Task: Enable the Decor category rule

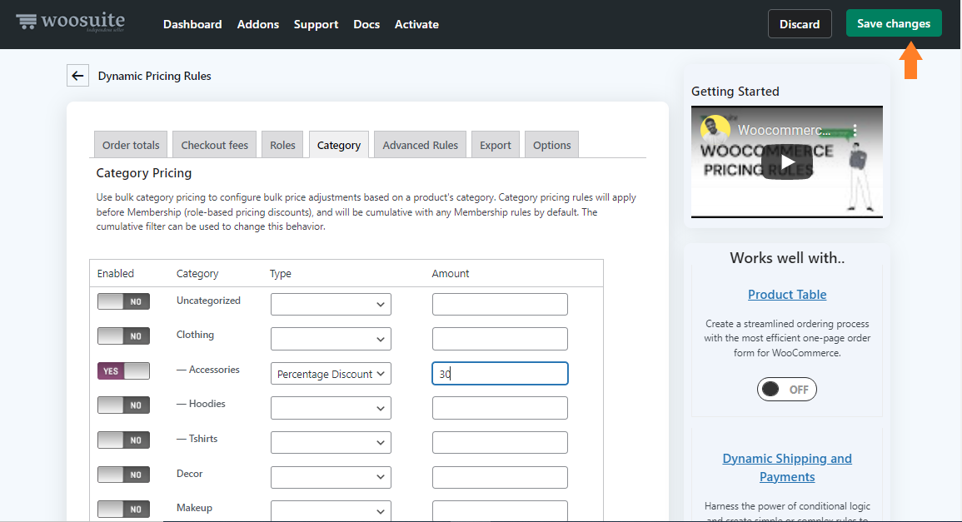Action: coord(123,475)
